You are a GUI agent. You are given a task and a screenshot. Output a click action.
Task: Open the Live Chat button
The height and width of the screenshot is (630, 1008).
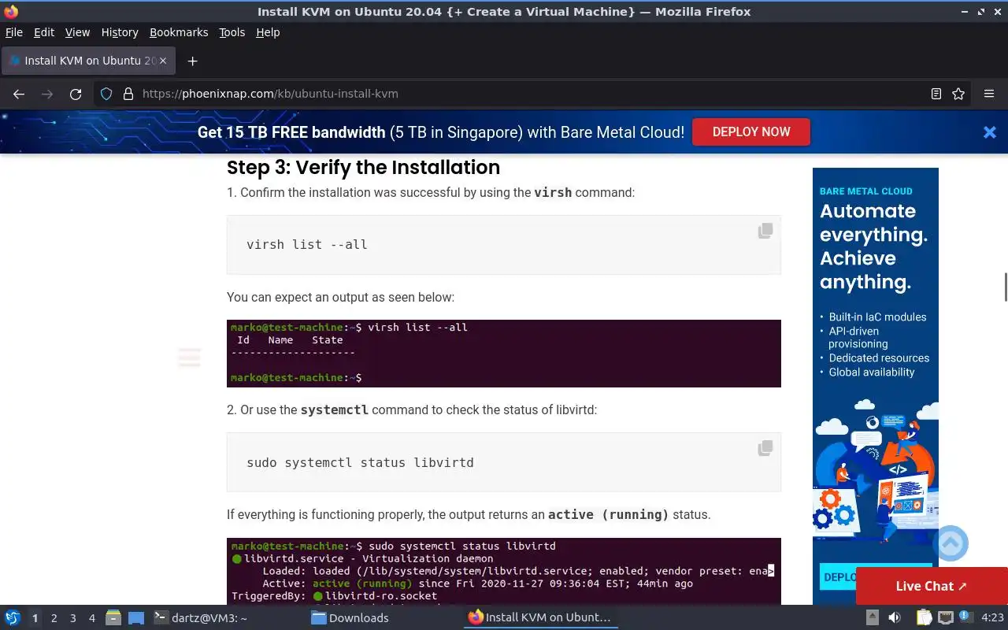pyautogui.click(x=932, y=586)
